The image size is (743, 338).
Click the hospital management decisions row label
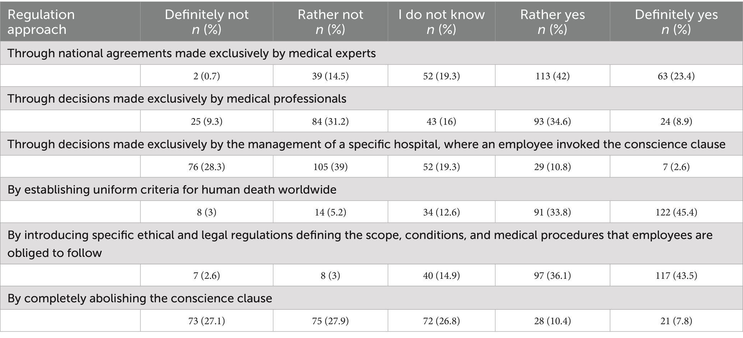(x=366, y=144)
